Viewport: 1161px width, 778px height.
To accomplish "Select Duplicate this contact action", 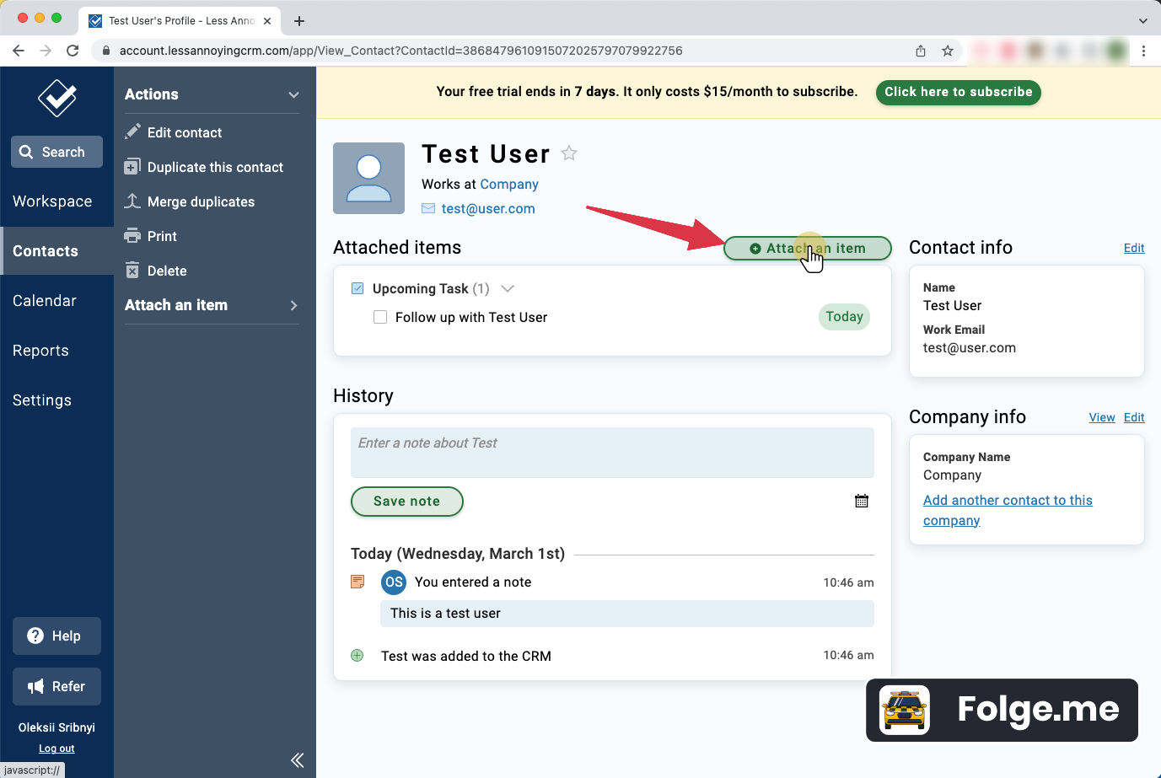I will 215,167.
